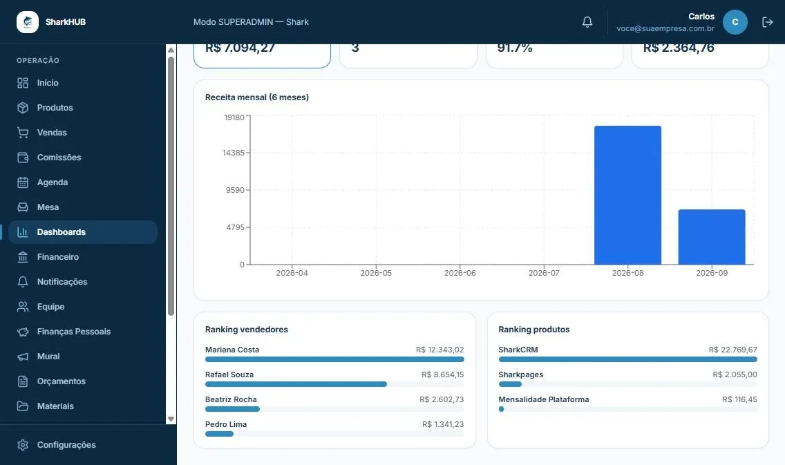This screenshot has width=785, height=465.
Task: Click Beatriz Rocha name
Action: click(231, 399)
